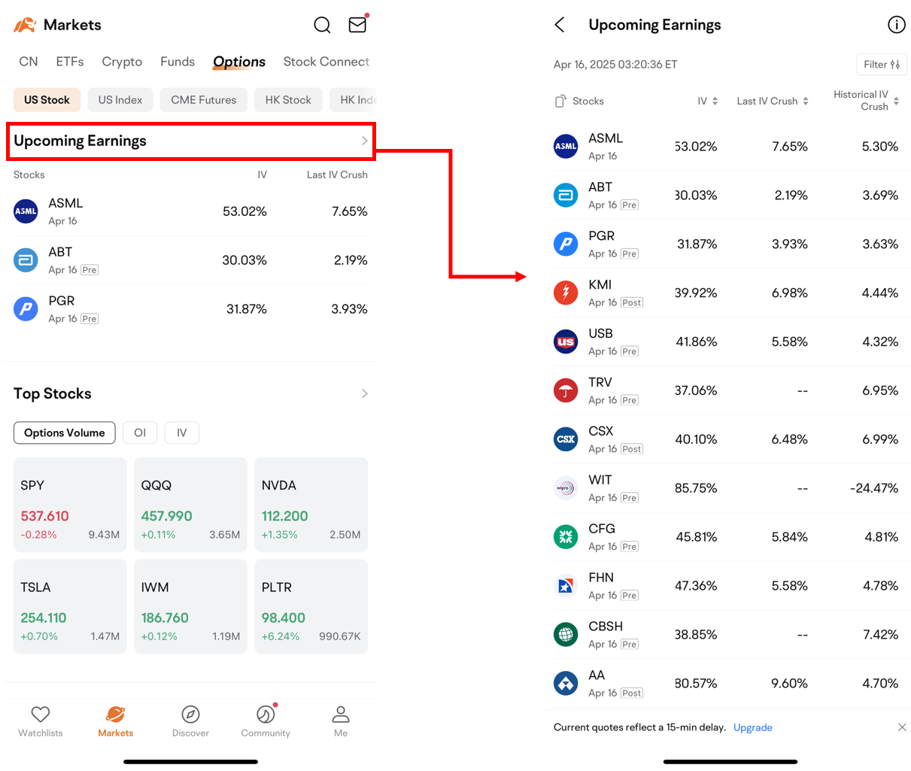
Task: Open the QQQ stock card
Action: click(190, 505)
